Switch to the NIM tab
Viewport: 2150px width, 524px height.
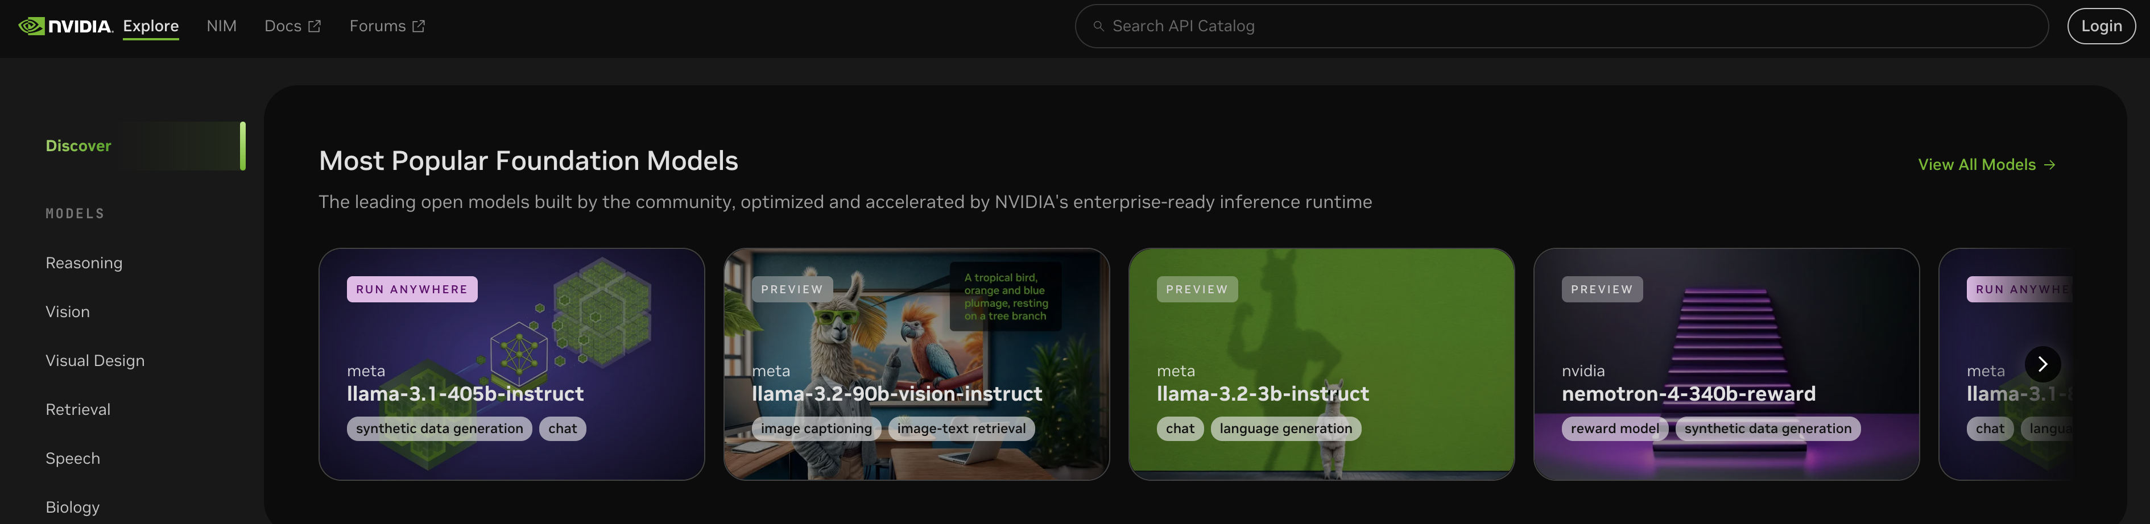tap(221, 26)
